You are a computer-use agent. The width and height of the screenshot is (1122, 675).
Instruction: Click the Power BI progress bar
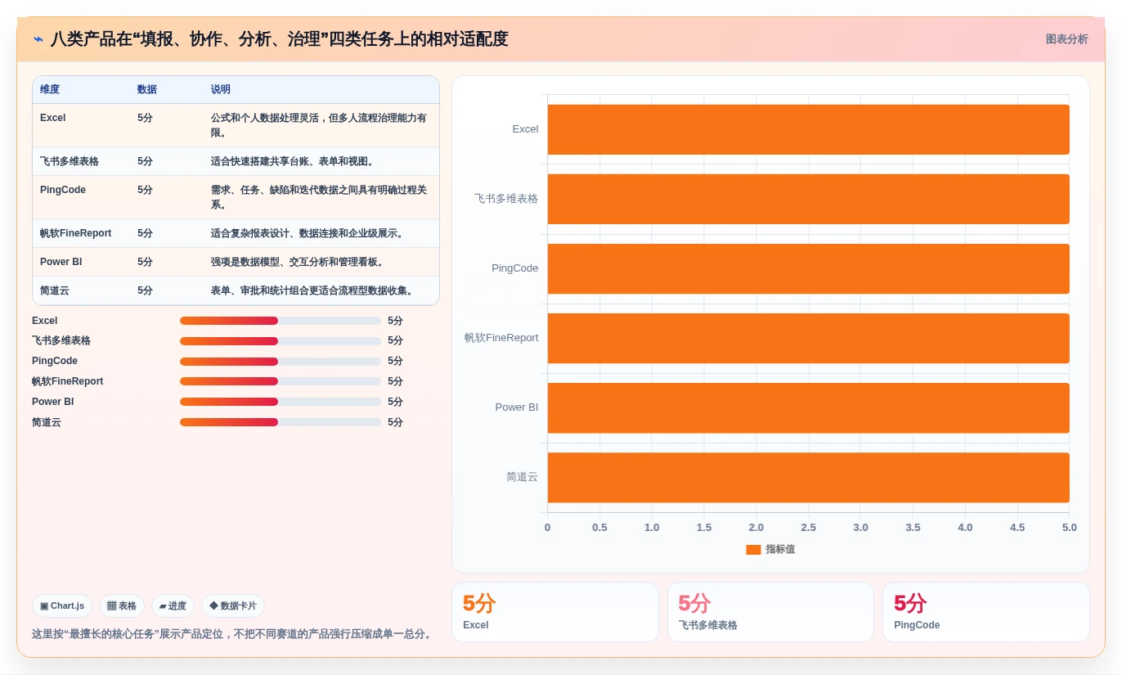[x=280, y=402]
